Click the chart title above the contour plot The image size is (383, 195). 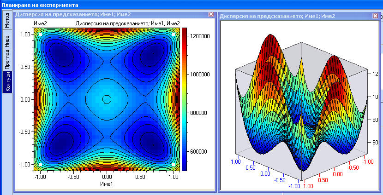tap(127, 23)
